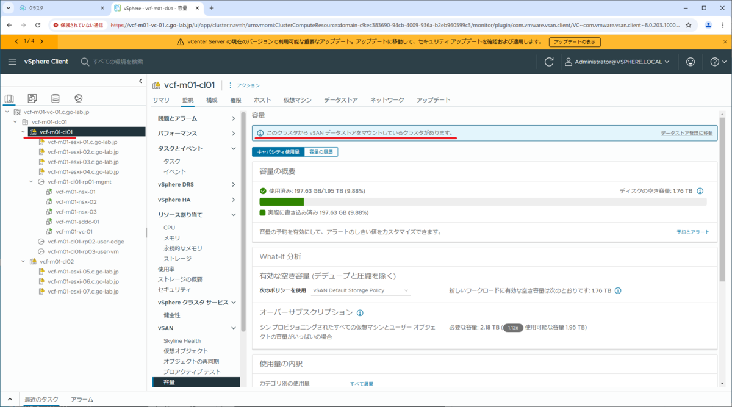Collapse the vcf-m01-cl02 cluster node
The image size is (732, 407).
pyautogui.click(x=23, y=261)
